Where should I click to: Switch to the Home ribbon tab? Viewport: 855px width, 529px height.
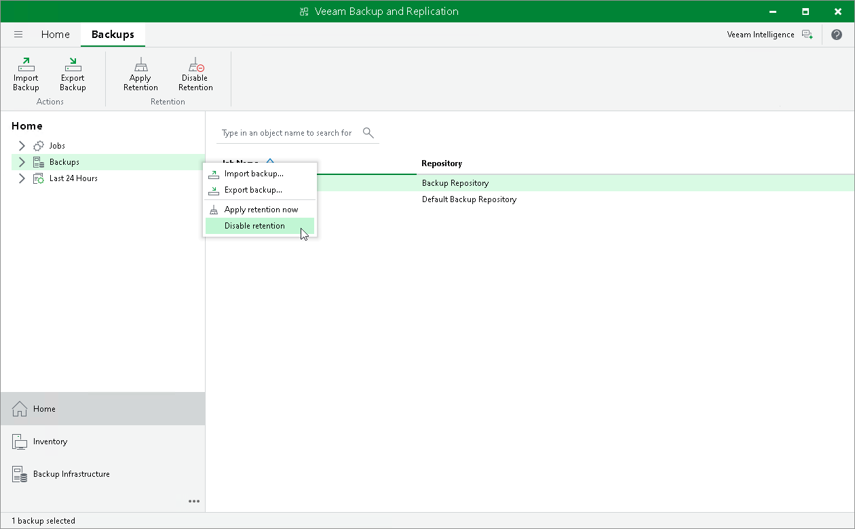[x=56, y=35]
